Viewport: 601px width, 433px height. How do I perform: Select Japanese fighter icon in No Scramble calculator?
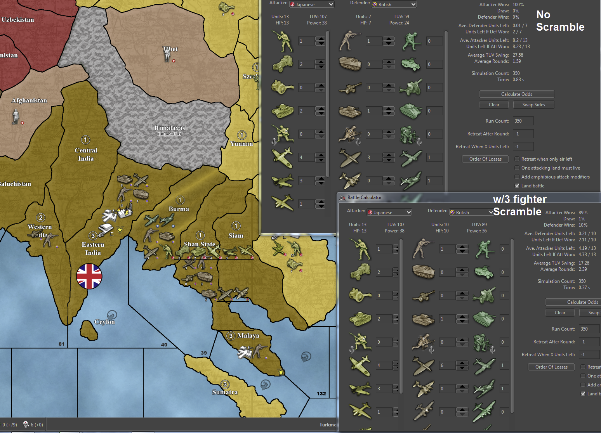[282, 158]
